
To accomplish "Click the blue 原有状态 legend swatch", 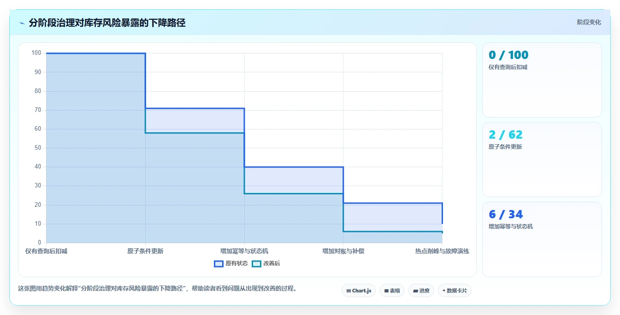I will 218,263.
